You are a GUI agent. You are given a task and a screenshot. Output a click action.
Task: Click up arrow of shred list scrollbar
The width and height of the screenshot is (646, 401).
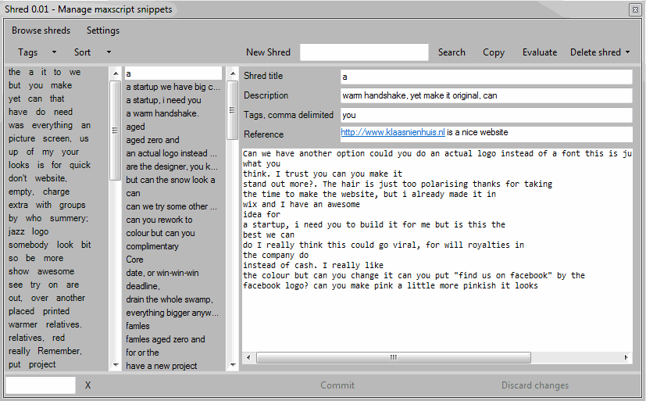[233, 73]
